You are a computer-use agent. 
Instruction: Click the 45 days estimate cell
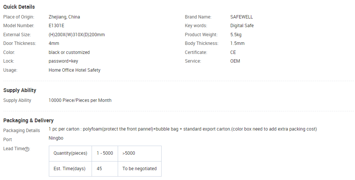click(105, 169)
